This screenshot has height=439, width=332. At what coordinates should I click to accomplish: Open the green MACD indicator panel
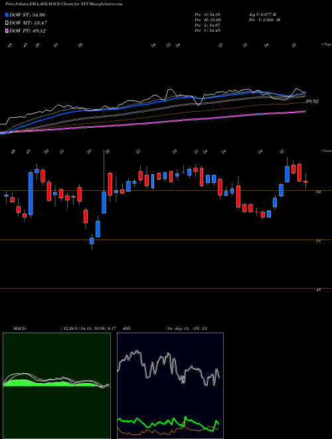coord(56,386)
